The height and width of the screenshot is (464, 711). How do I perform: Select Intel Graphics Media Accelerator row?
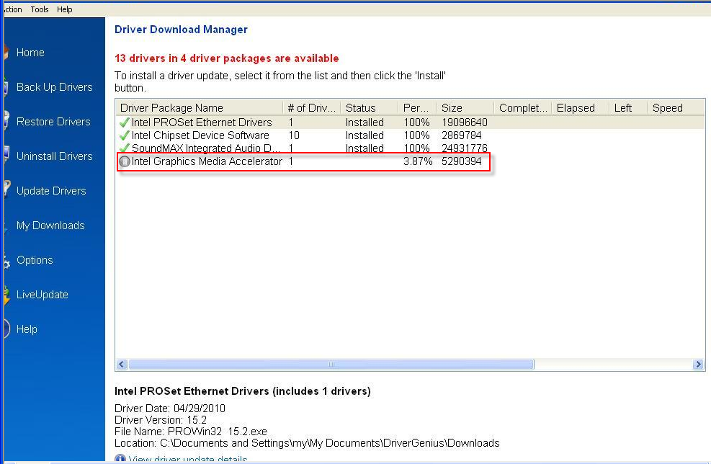(x=410, y=161)
